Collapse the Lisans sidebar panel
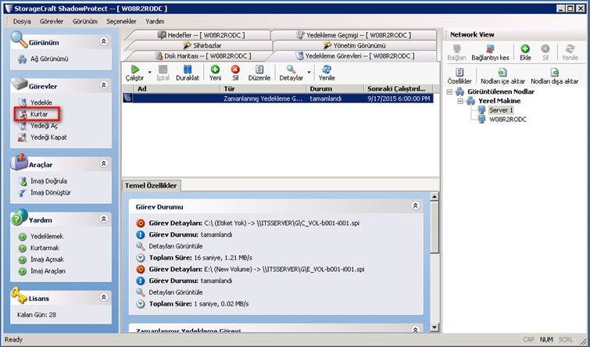 point(103,297)
